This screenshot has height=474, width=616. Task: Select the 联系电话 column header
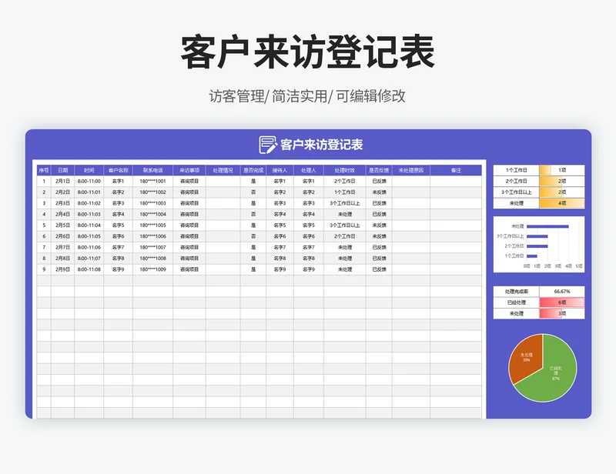(x=152, y=170)
